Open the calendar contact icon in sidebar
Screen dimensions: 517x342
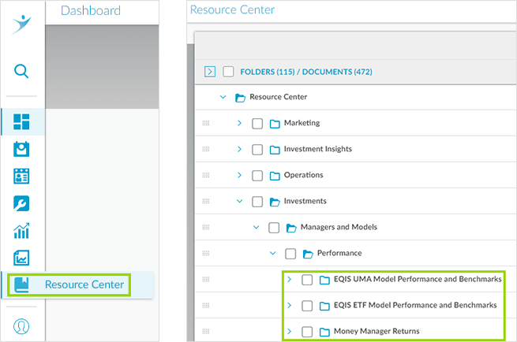pyautogui.click(x=21, y=149)
